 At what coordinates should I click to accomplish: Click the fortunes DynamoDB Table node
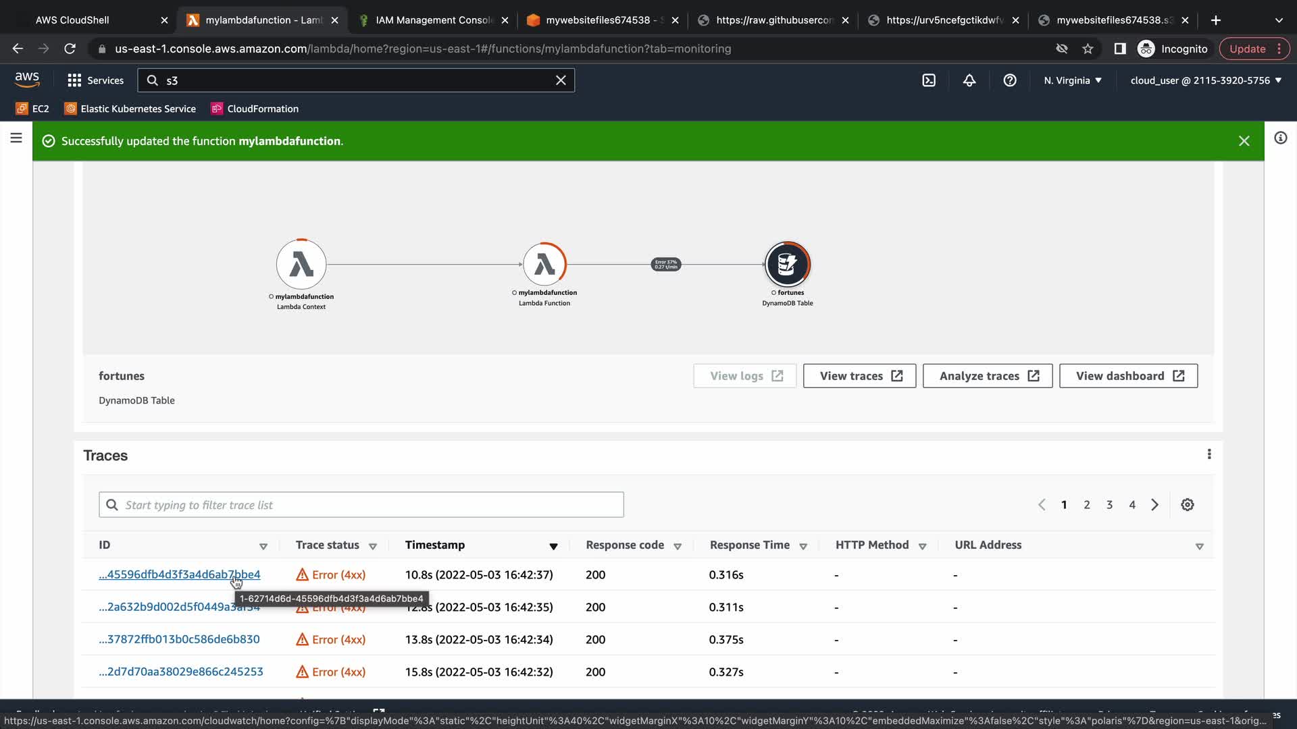pos(787,264)
